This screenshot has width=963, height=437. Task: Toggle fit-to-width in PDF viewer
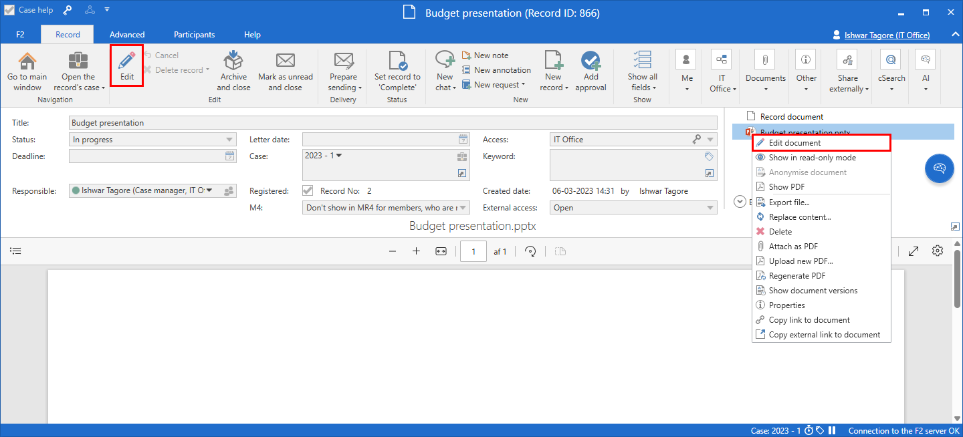tap(441, 251)
